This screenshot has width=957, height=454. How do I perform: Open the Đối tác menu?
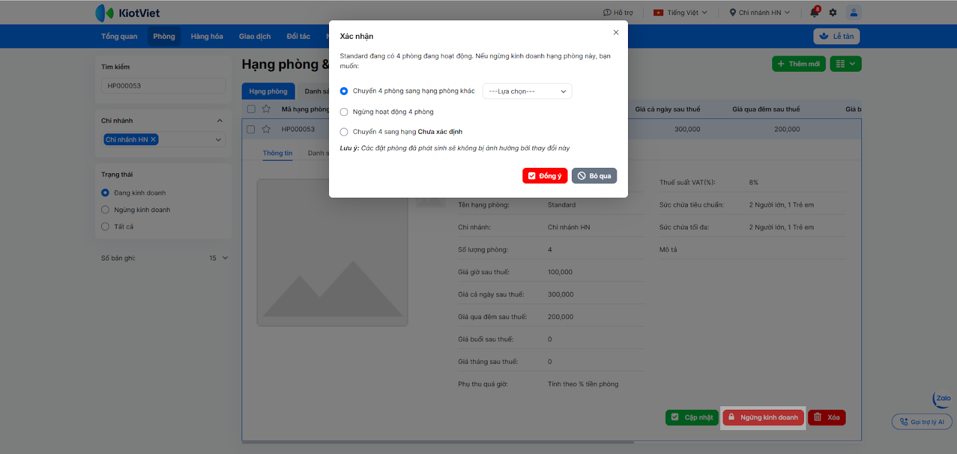coord(298,36)
